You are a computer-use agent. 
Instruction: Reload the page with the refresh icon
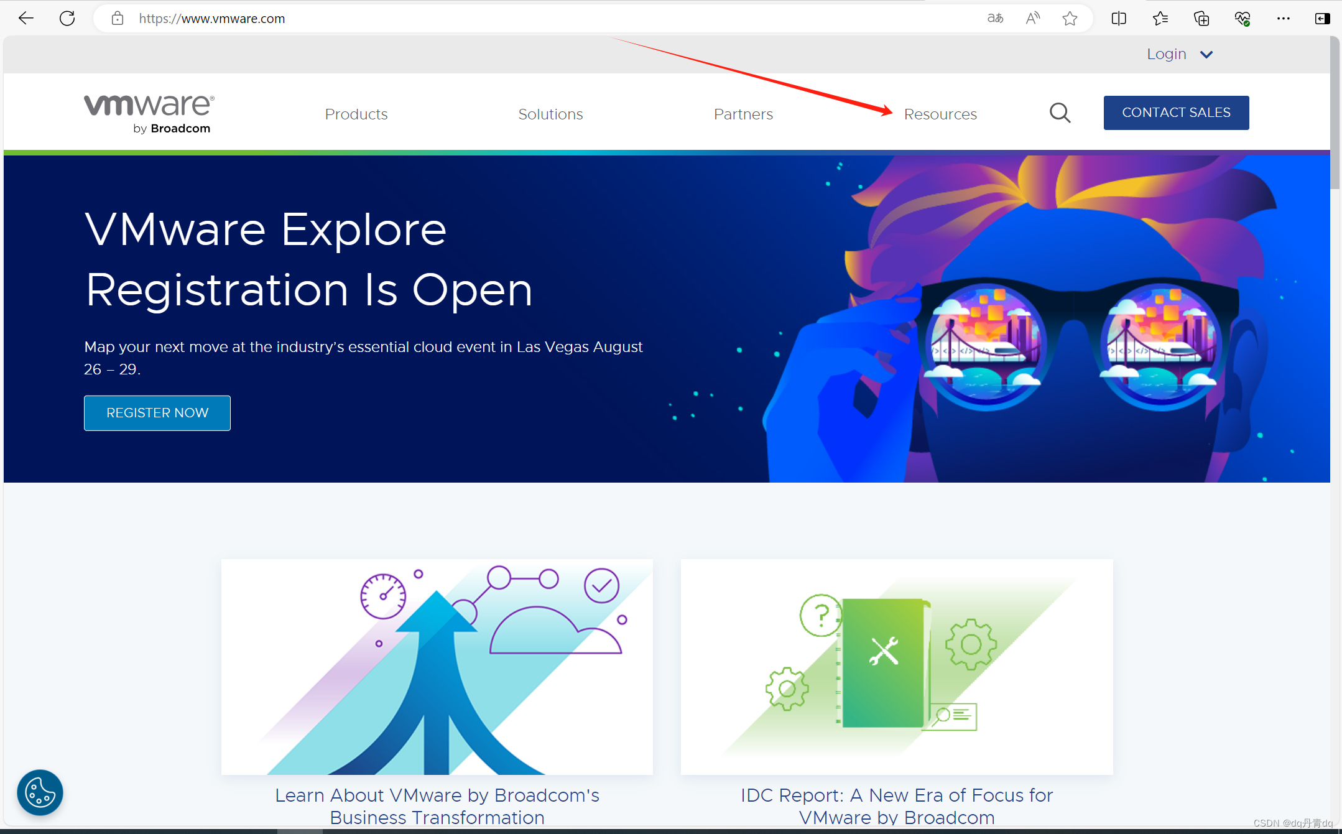(x=67, y=18)
